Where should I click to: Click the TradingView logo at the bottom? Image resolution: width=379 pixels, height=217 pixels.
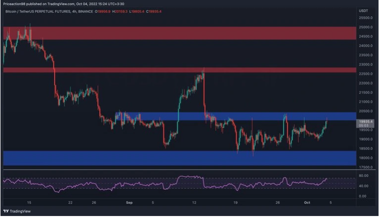(x=17, y=211)
